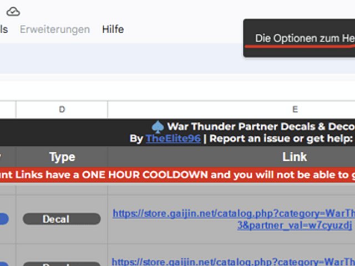Click the cloud save status icon
The width and height of the screenshot is (355, 266).
(x=13, y=11)
